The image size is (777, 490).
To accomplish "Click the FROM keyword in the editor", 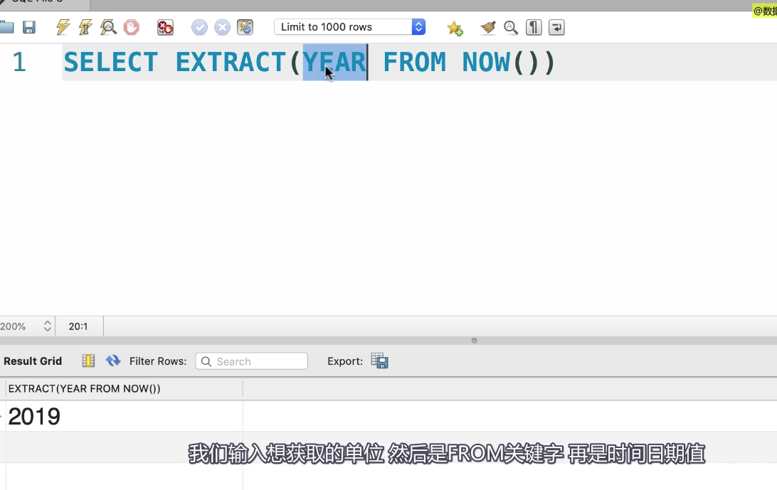I will pyautogui.click(x=414, y=63).
